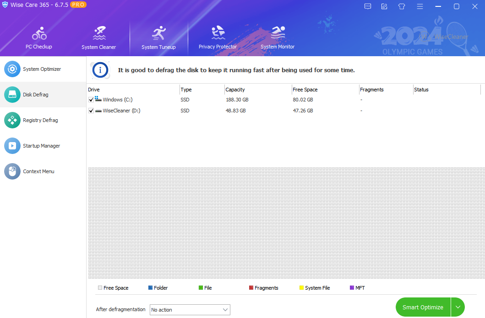Sort by the Type column header
Screen dimensions: 485x318
pos(186,90)
